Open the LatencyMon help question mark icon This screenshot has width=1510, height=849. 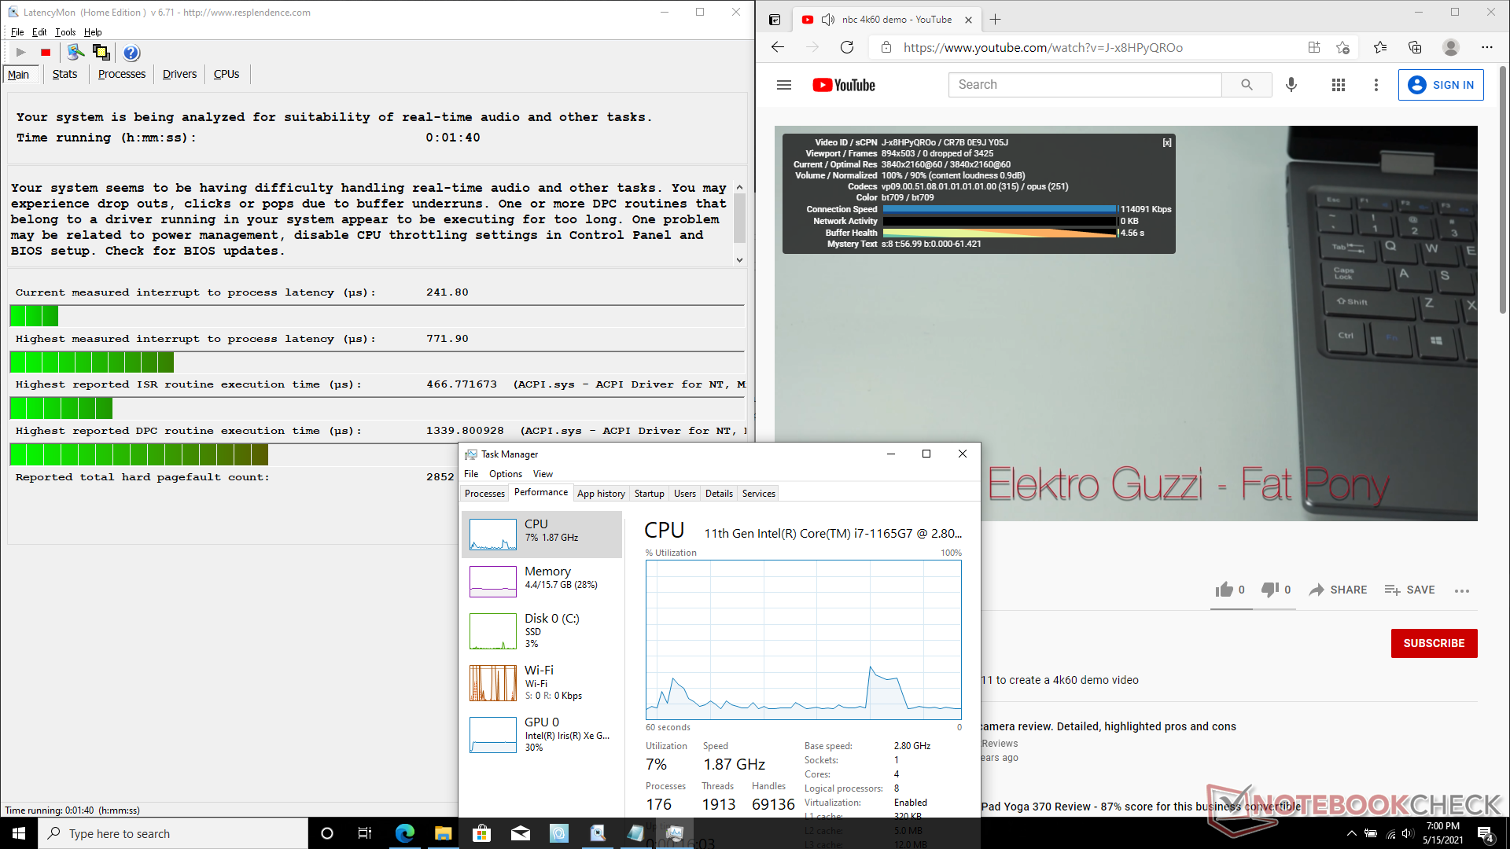point(131,53)
